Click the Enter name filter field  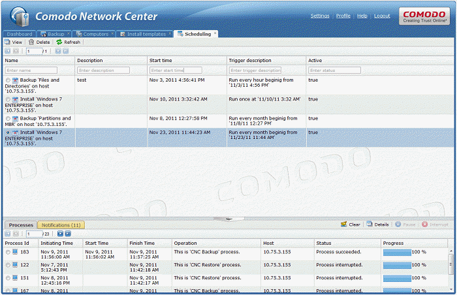point(31,70)
